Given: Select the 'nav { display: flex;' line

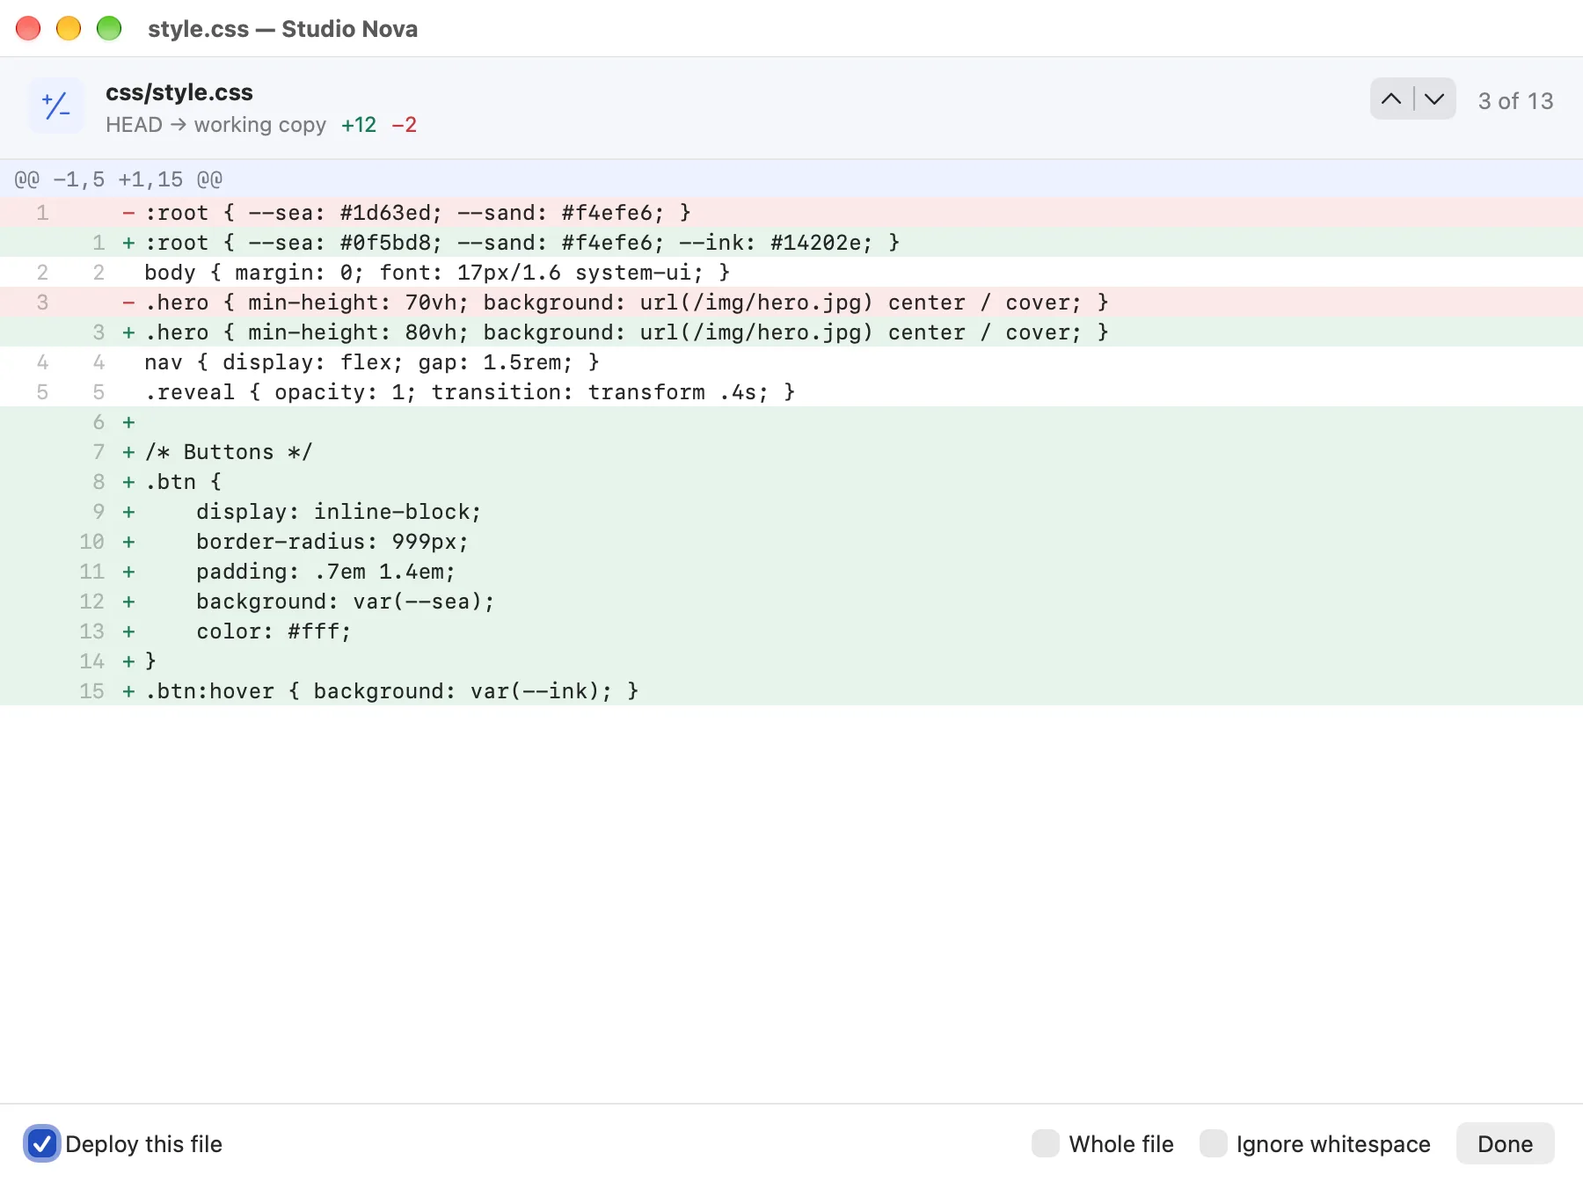Looking at the screenshot, I should [791, 362].
